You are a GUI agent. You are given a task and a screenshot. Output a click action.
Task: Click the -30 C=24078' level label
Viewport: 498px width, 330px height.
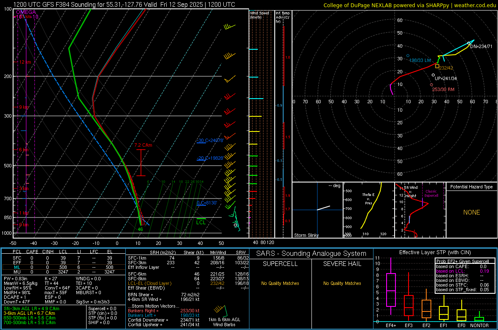click(x=210, y=140)
